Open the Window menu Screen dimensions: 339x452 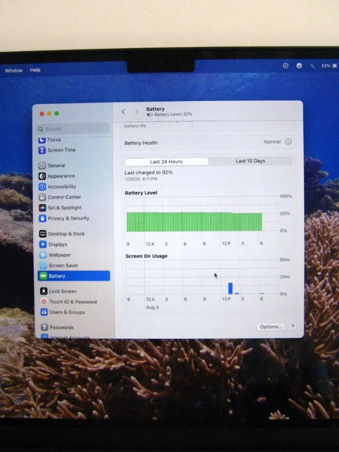pyautogui.click(x=14, y=71)
